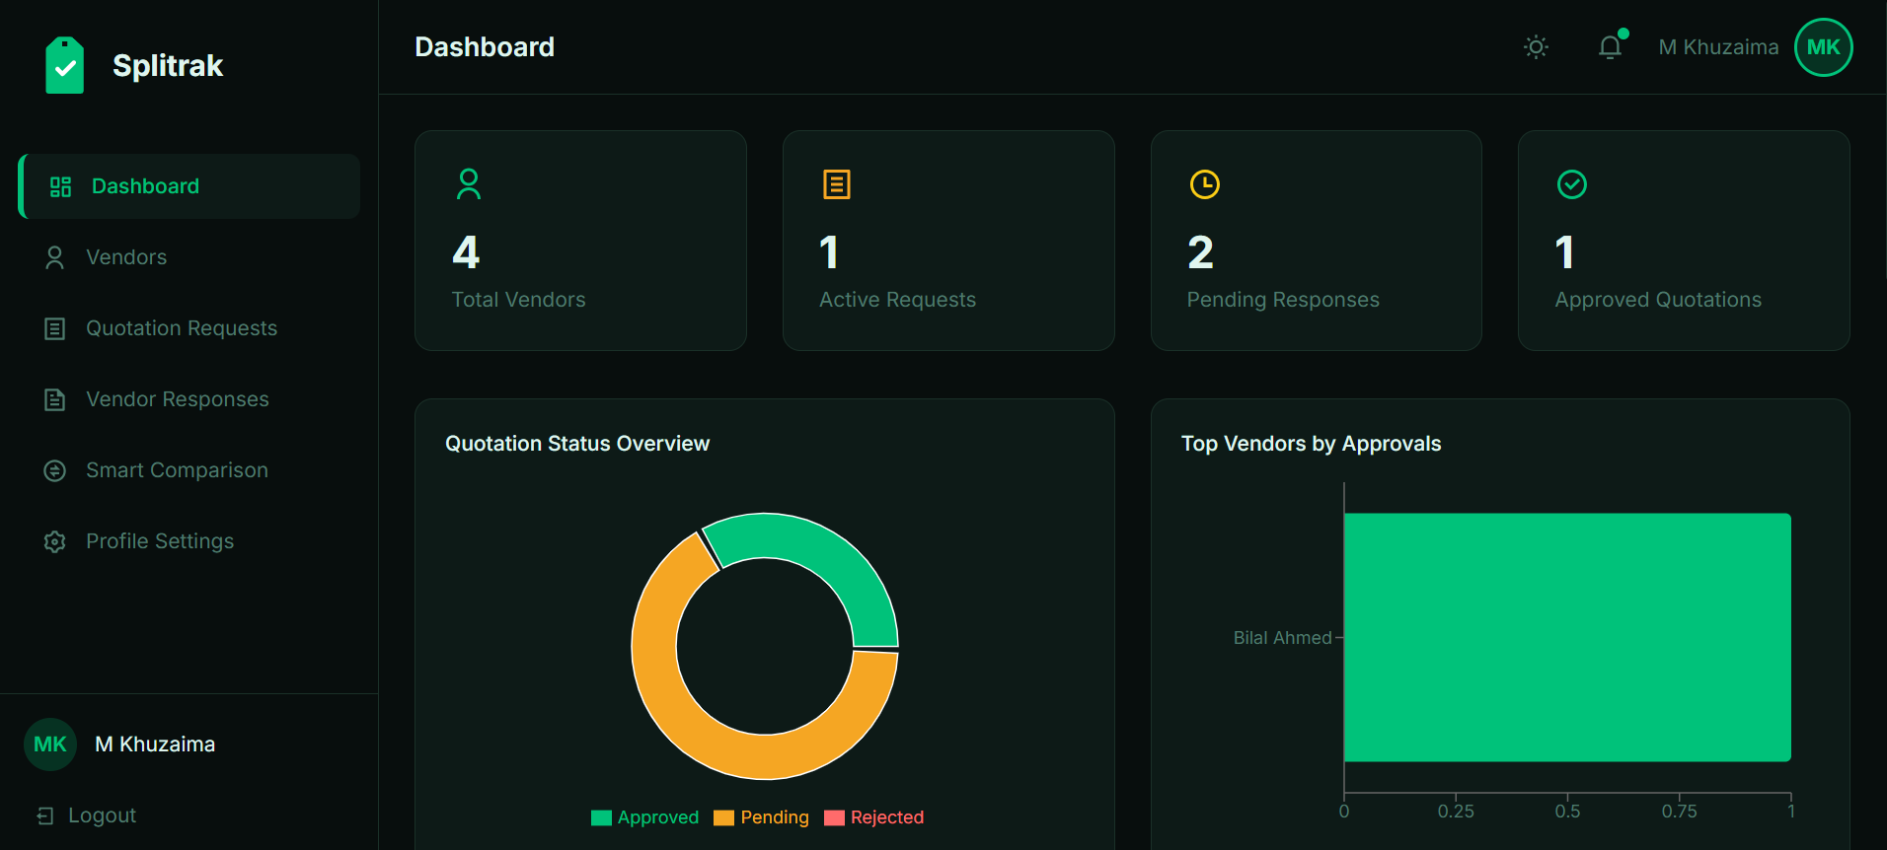Toggle Rejected legend swatch in chart
The image size is (1887, 850).
[834, 817]
